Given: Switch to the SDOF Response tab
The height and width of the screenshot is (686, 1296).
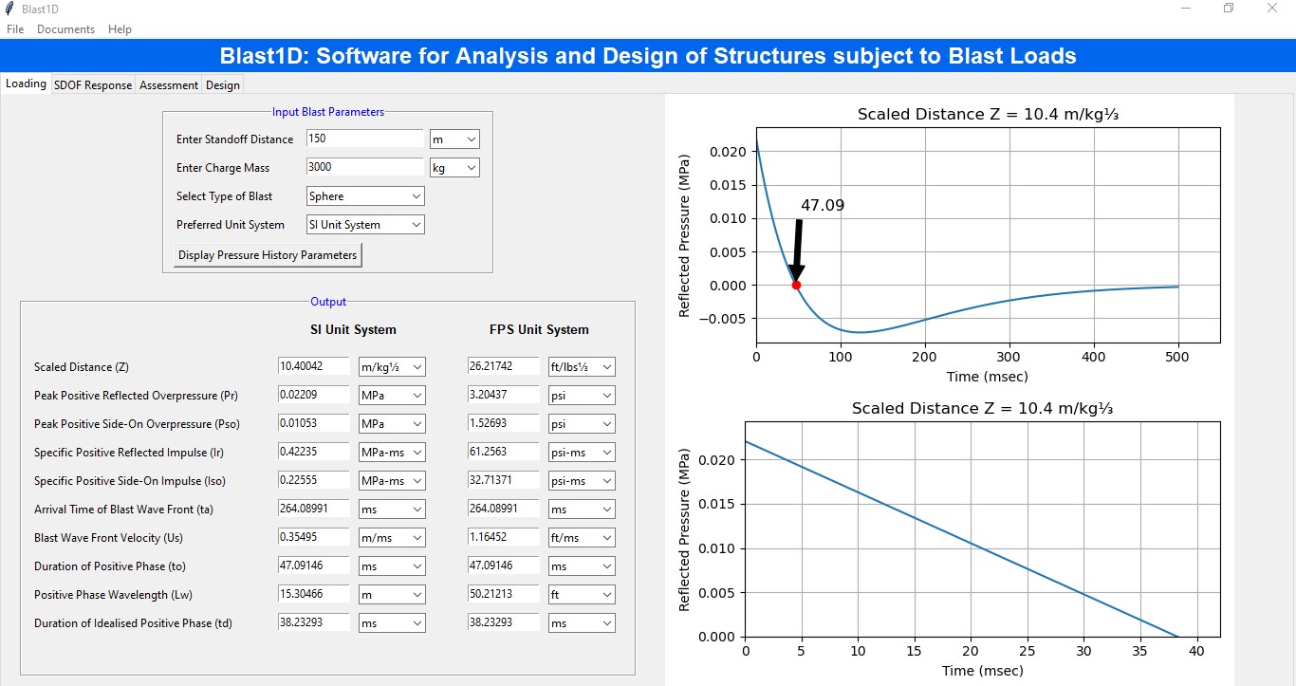Looking at the screenshot, I should (x=93, y=84).
